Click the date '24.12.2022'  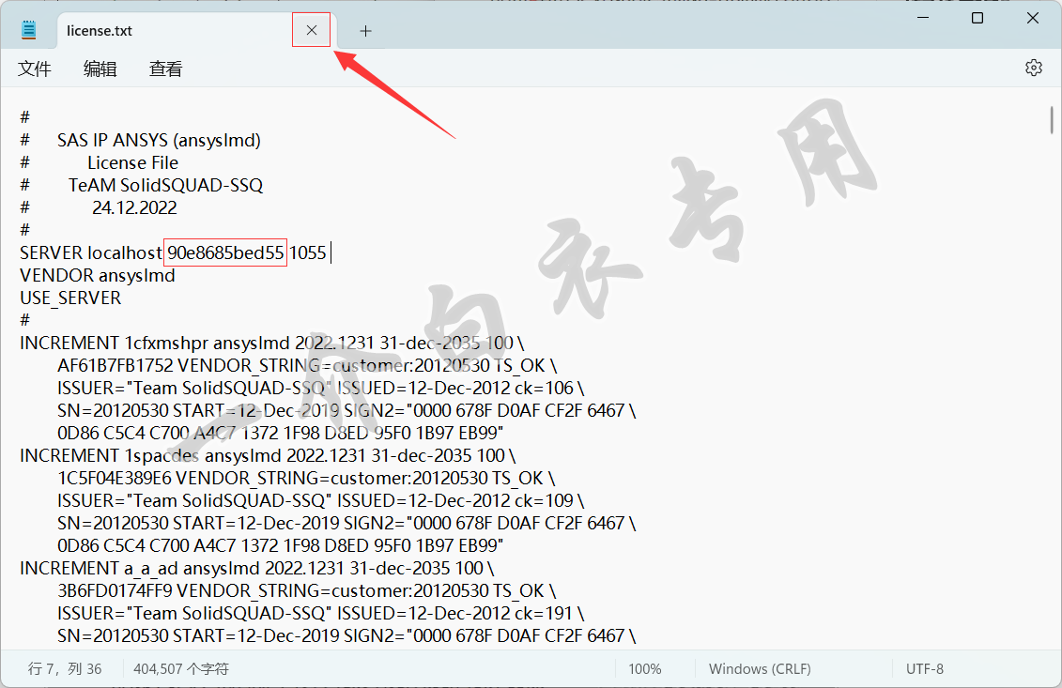135,207
